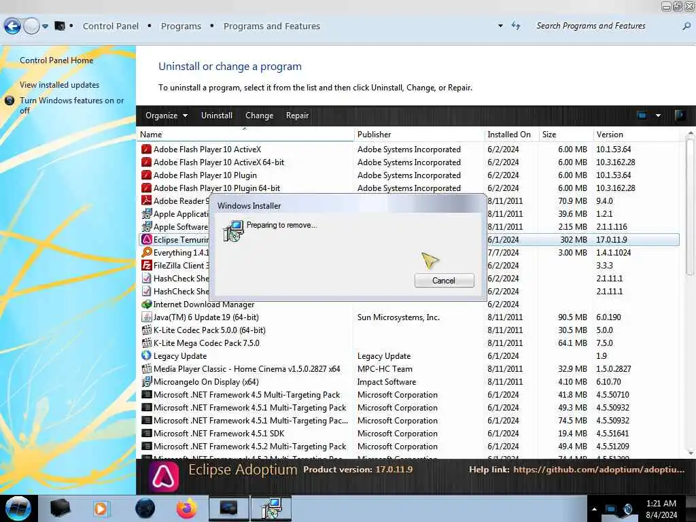Select Adobe Flash Player 10 ActiveX 64-bit

219,162
